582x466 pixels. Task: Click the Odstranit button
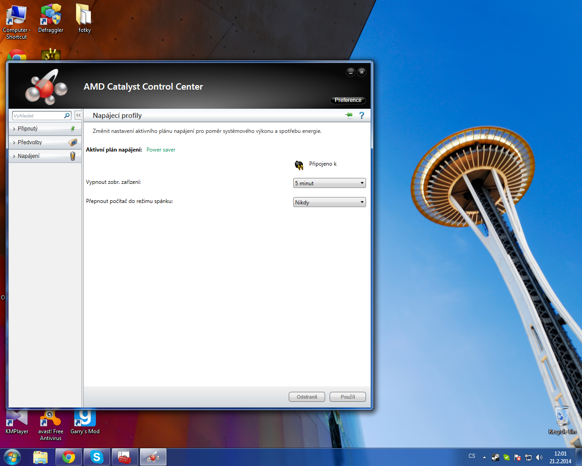pyautogui.click(x=306, y=397)
